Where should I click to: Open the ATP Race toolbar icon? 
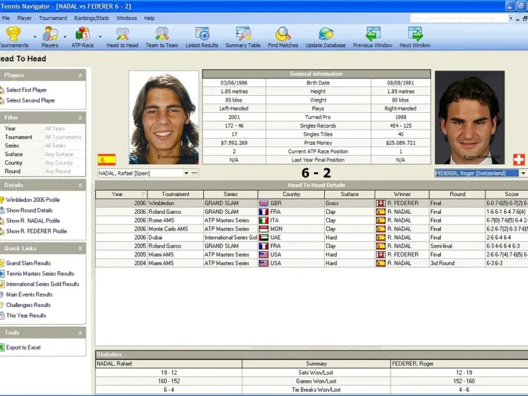pos(82,37)
